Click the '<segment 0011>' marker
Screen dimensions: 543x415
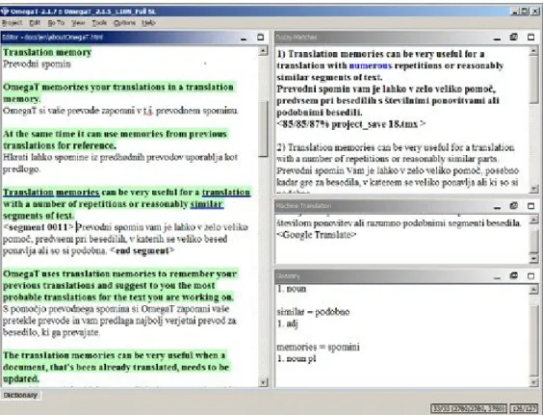tap(39, 227)
